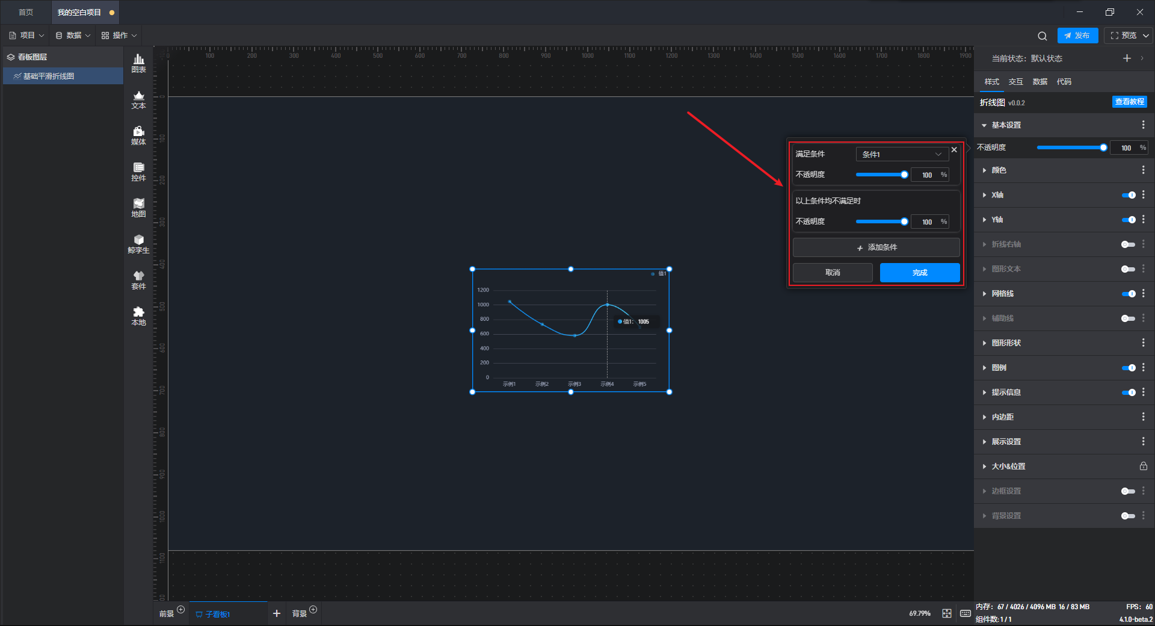This screenshot has height=626, width=1155.
Task: Add a new sub-board with plus icon
Action: pos(277,613)
